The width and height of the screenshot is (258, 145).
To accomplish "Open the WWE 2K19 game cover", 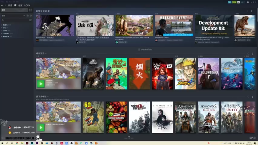I will point(162,74).
